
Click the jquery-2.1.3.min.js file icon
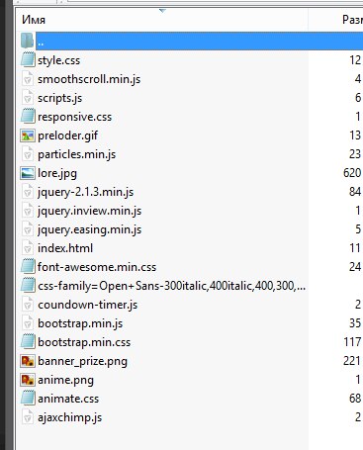28,192
